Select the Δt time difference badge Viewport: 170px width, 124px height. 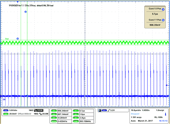[x=76, y=118]
